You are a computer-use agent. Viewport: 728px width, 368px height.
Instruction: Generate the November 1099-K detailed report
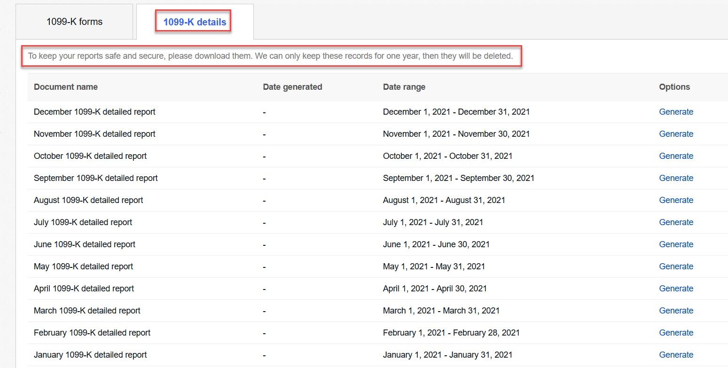[676, 134]
